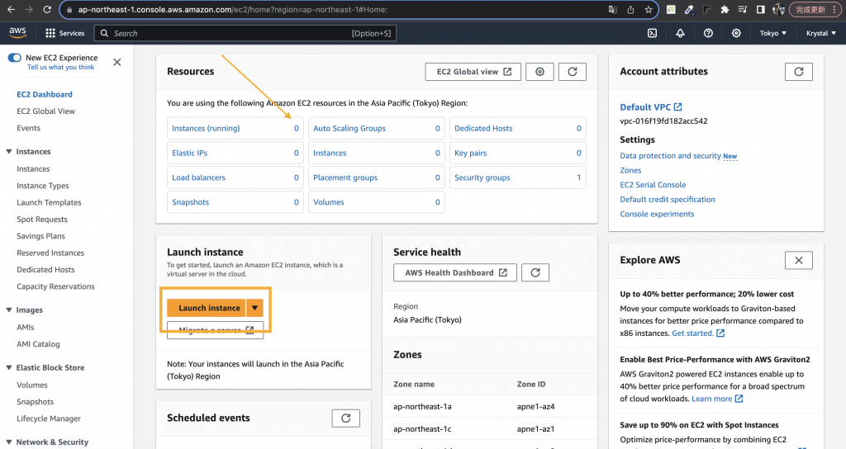The height and width of the screenshot is (449, 846).
Task: Open the help question mark icon
Action: (708, 33)
